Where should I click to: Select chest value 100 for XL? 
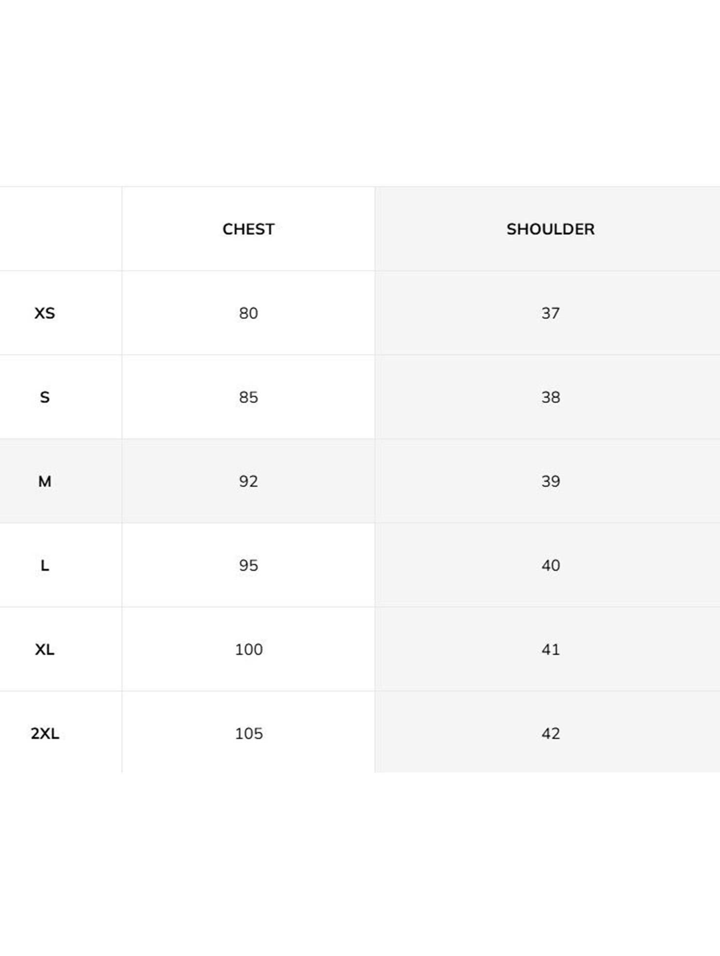point(249,650)
